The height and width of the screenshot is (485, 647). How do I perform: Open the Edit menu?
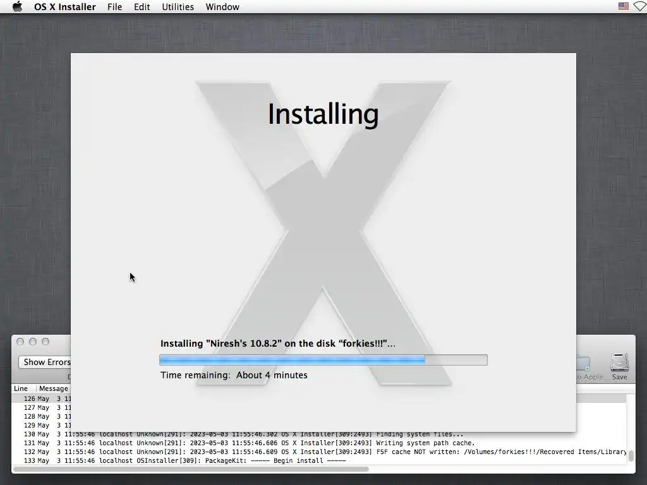[x=142, y=6]
